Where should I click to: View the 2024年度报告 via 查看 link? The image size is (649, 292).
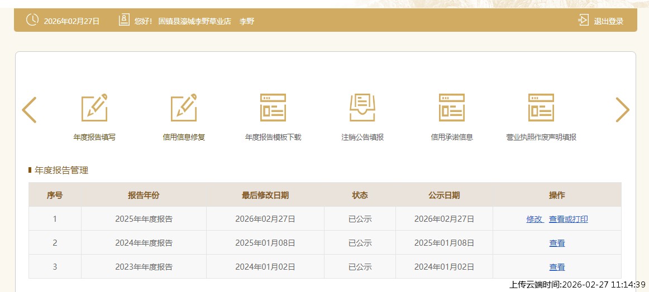[x=557, y=243]
